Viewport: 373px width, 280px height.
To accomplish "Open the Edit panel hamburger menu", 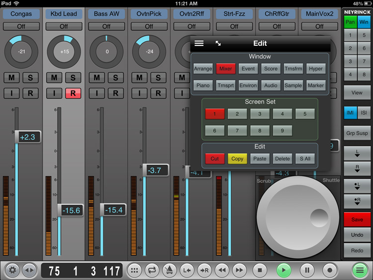I will click(199, 43).
